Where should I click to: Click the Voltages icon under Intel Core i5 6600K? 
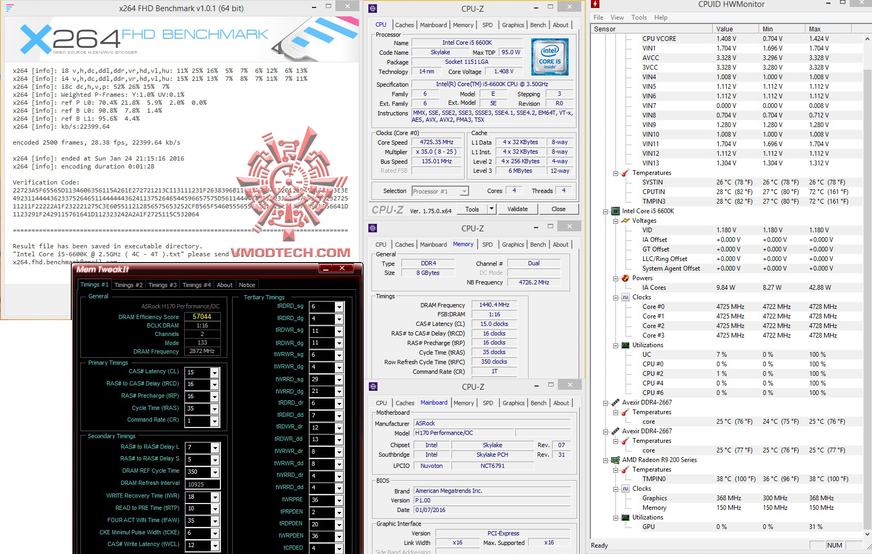tap(626, 221)
